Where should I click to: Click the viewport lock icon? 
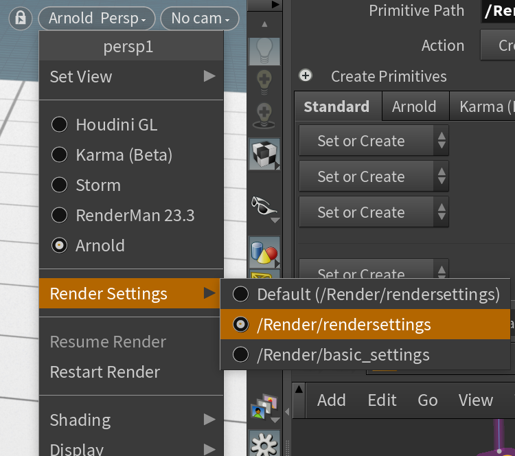point(21,19)
